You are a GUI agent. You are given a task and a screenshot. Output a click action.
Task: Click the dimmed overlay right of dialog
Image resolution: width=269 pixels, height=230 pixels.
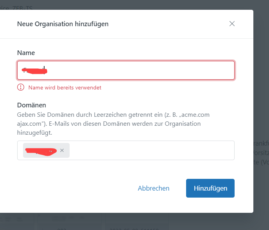pyautogui.click(x=261, y=78)
